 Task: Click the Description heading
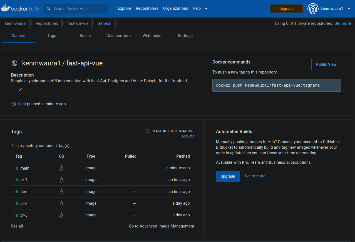tap(22, 75)
